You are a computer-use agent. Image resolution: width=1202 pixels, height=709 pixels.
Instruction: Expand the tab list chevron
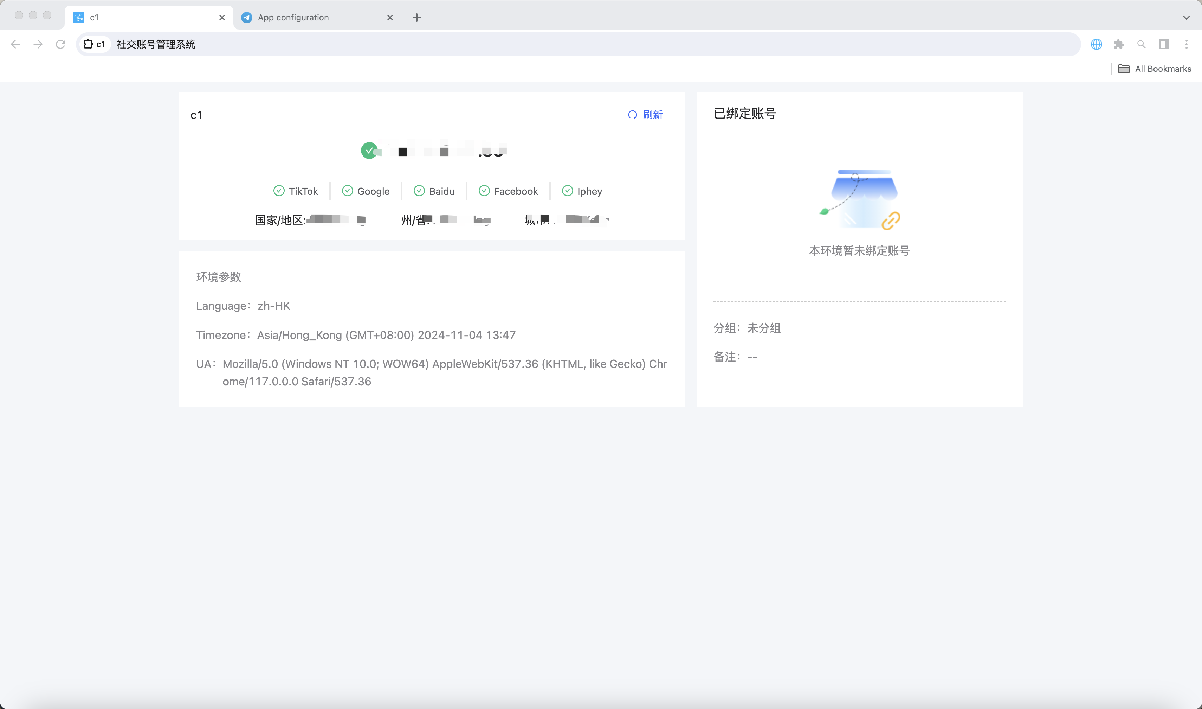pos(1186,18)
